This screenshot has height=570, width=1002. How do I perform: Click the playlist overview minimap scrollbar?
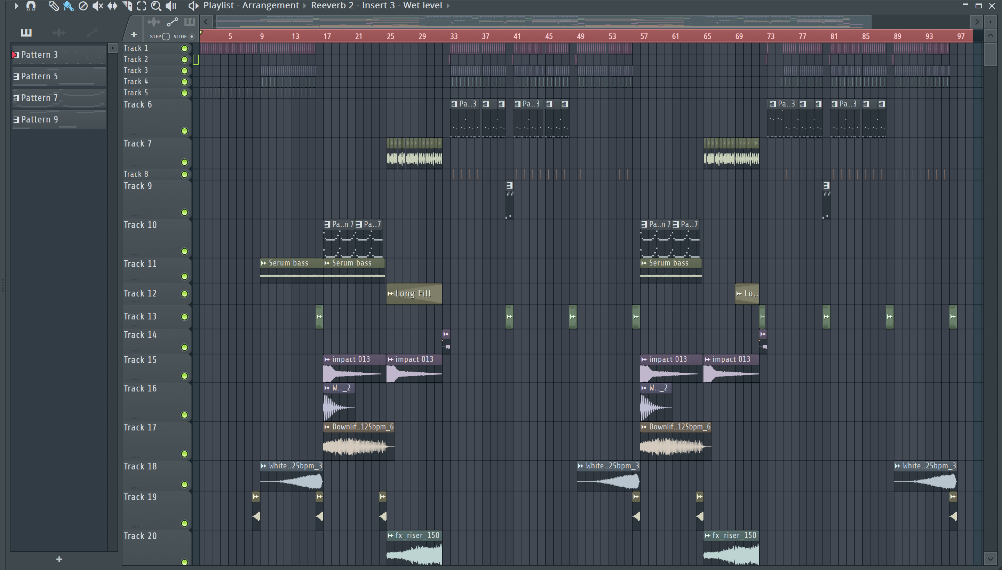543,22
